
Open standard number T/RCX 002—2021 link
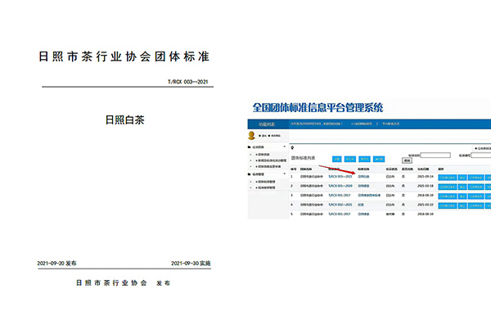click(x=340, y=204)
